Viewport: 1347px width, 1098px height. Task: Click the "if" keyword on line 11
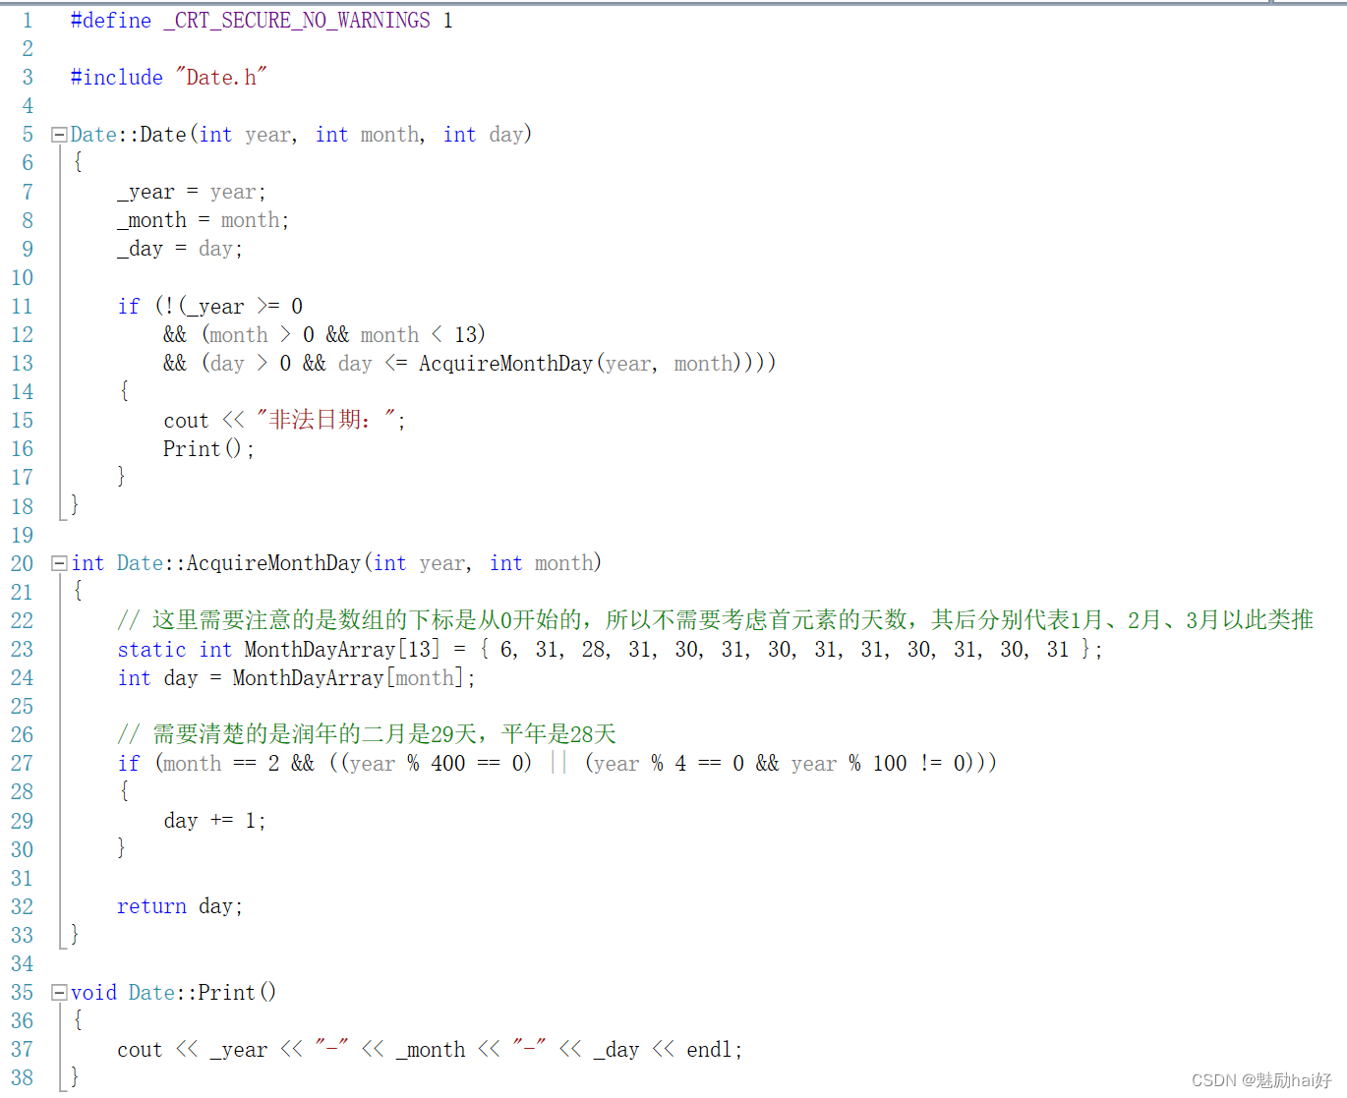point(129,307)
